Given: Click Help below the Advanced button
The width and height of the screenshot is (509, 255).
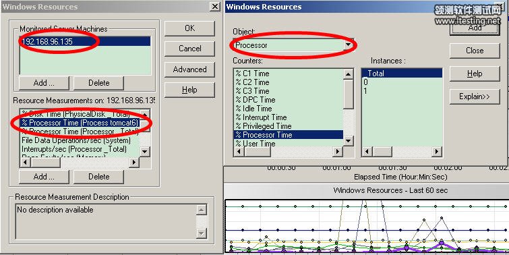Looking at the screenshot, I should [x=189, y=90].
